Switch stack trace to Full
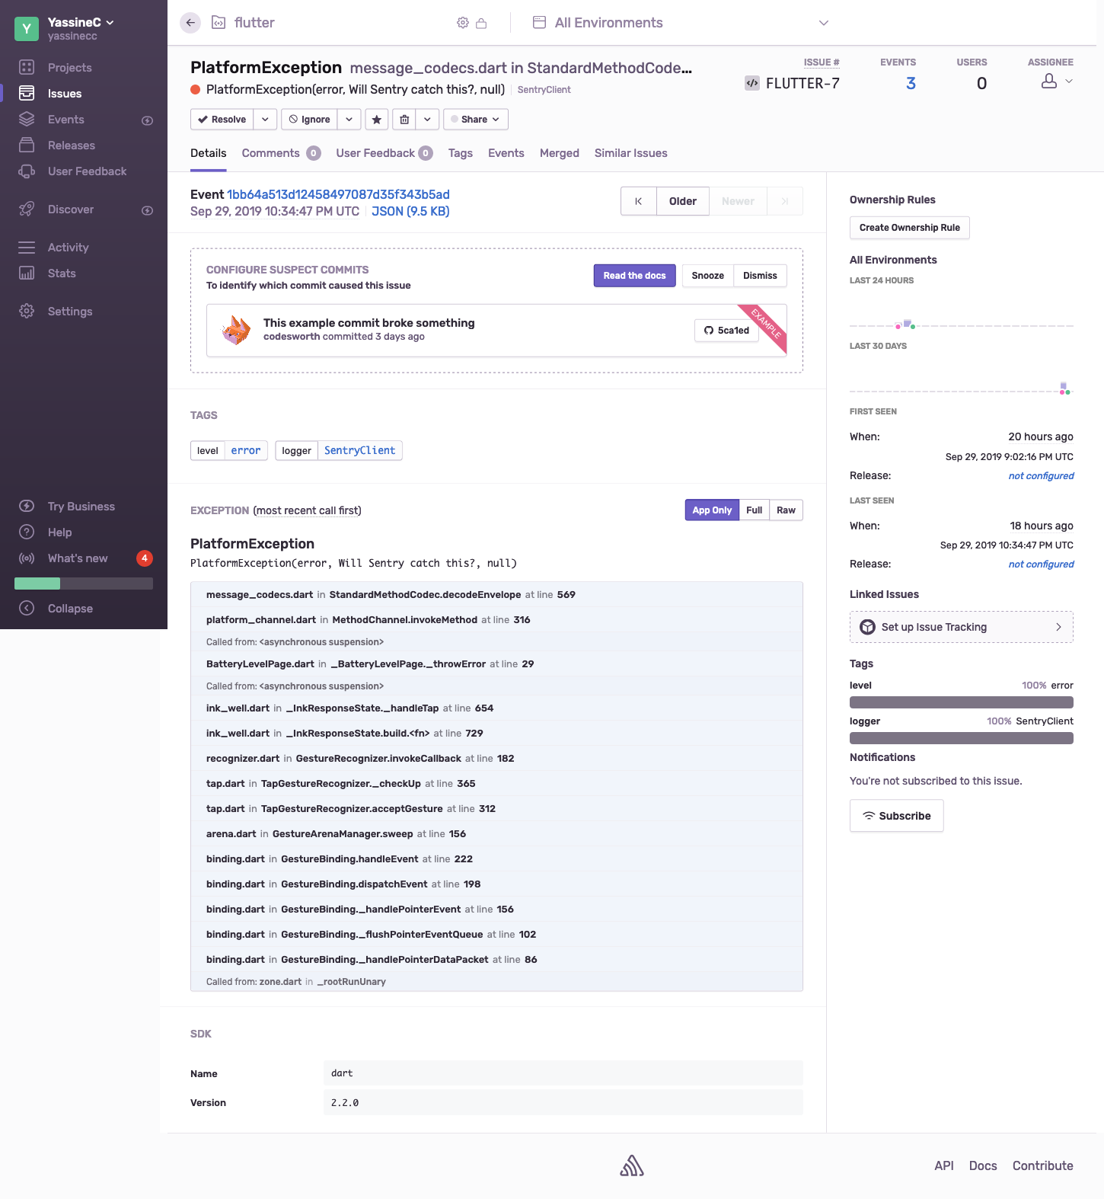 click(754, 510)
